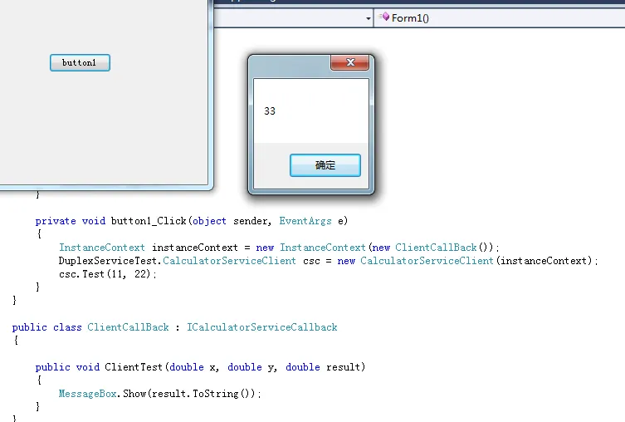
Task: Click the EventArgs type in the method signature
Action: (305, 221)
